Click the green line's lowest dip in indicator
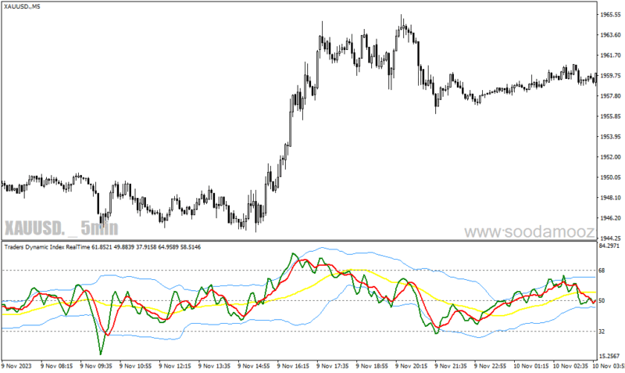Viewport: 625px width, 373px height. 101,353
